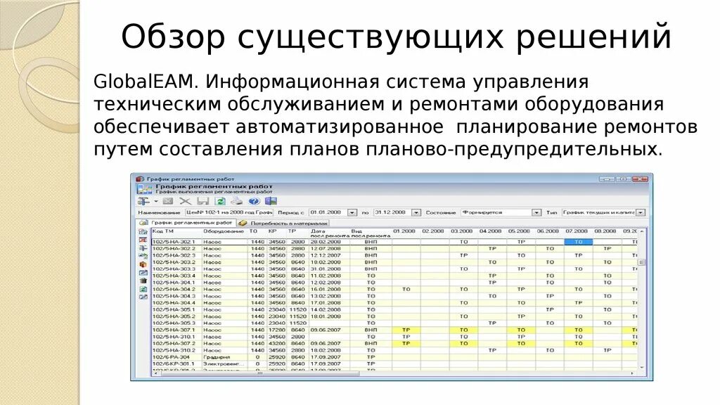Switch to the График регламентных работ tab
Image resolution: width=720 pixels, height=405 pixels.
pos(187,223)
